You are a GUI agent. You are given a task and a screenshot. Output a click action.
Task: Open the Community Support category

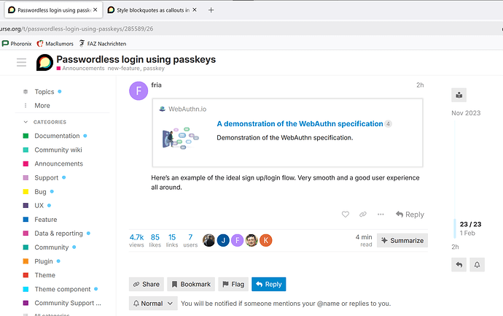pos(67,303)
